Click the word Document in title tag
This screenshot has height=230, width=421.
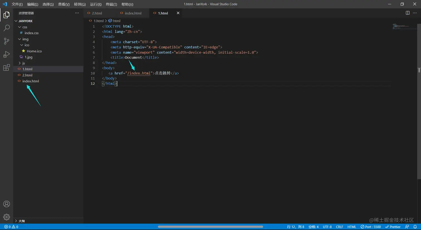click(133, 58)
